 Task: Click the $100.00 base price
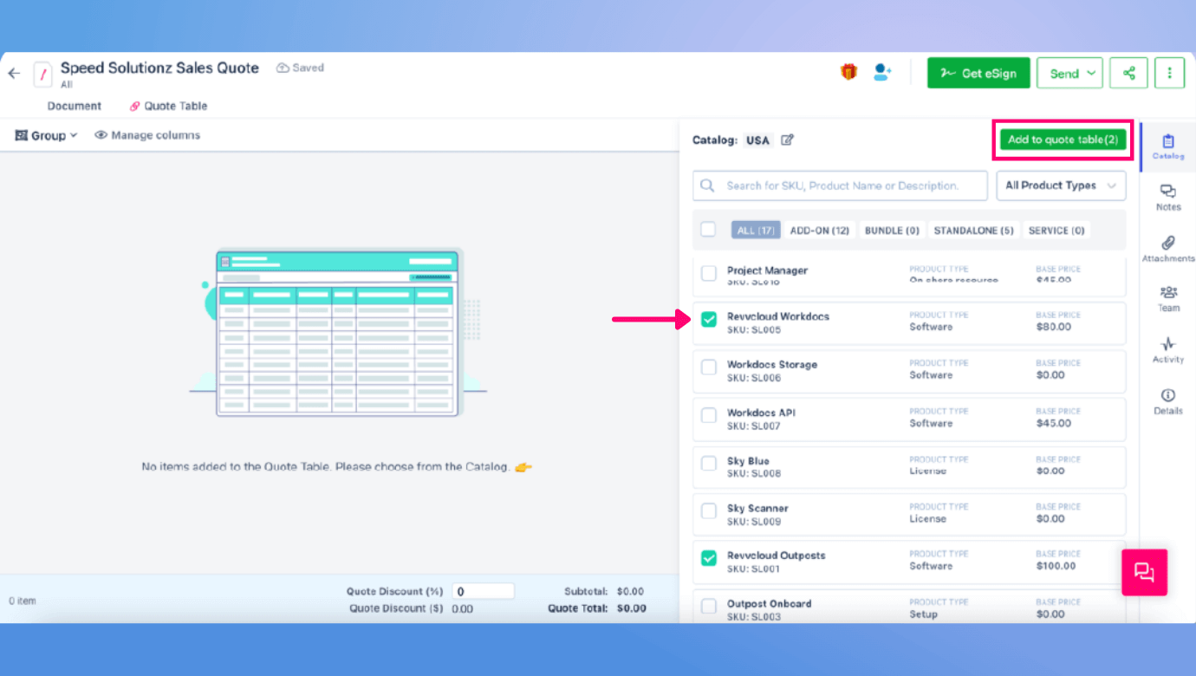coord(1056,566)
